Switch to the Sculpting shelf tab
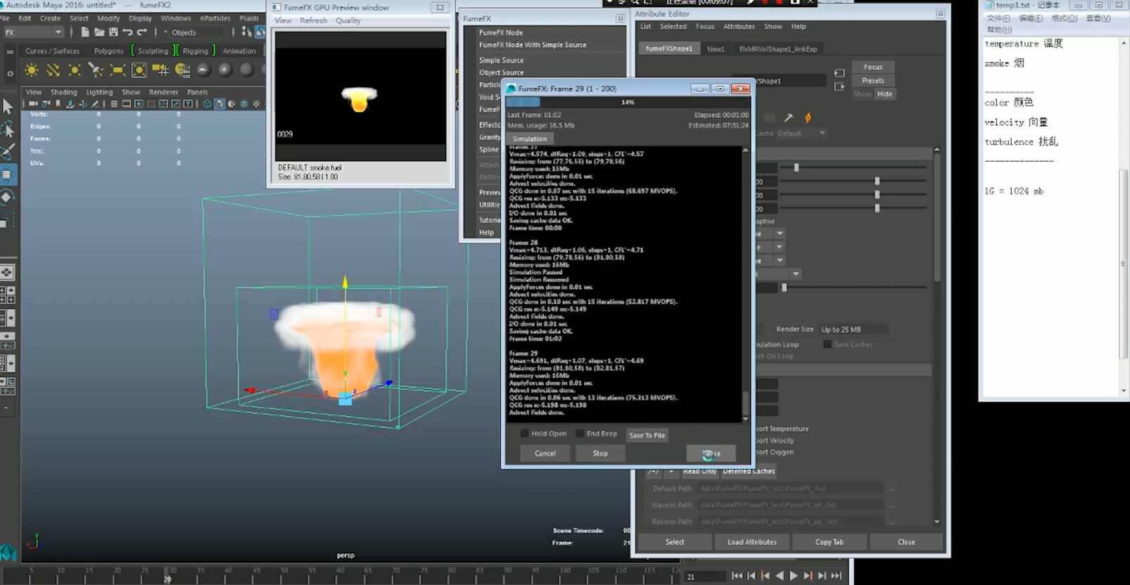The height and width of the screenshot is (585, 1130). click(x=153, y=51)
